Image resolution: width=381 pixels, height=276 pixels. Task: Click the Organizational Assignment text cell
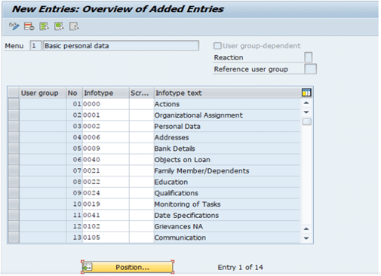[x=227, y=115]
